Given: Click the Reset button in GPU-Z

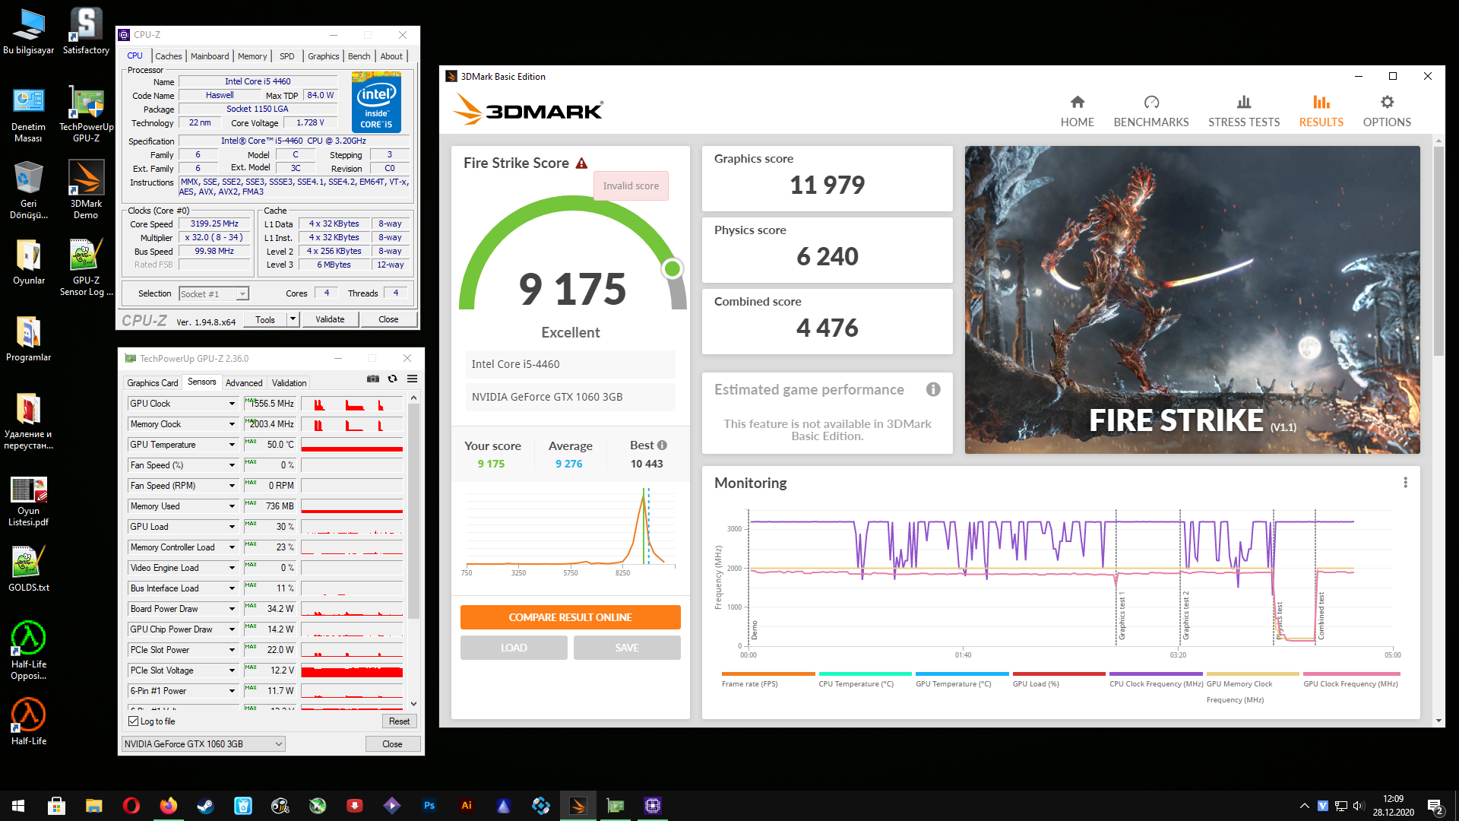Looking at the screenshot, I should click(399, 721).
